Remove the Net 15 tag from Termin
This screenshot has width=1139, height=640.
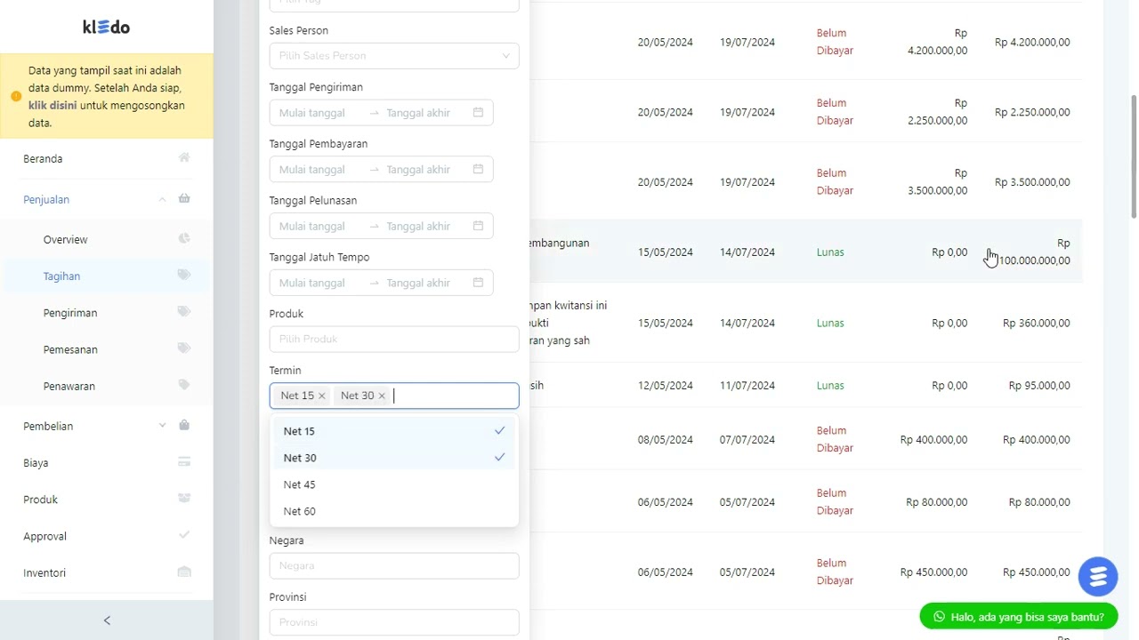tap(322, 396)
